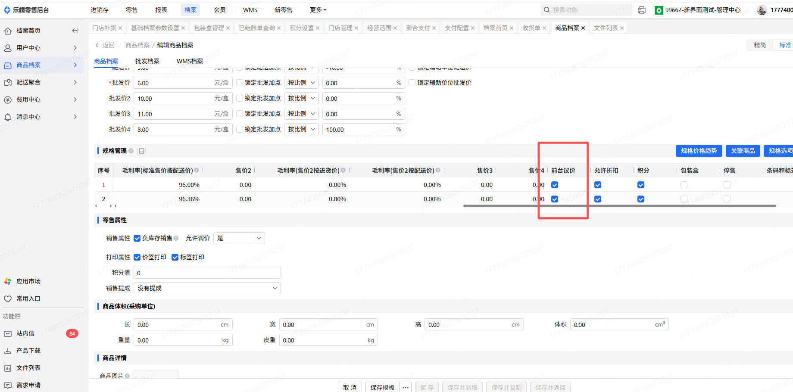Click the 费用中心 coin icon

(x=8, y=100)
